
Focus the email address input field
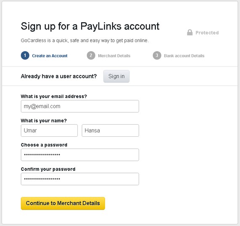pyautogui.click(x=80, y=106)
